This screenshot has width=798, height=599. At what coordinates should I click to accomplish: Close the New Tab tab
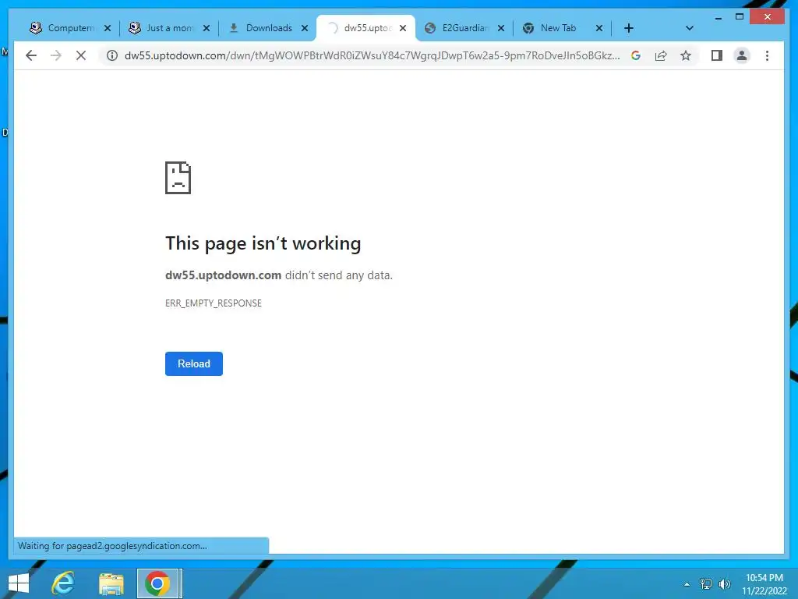(x=599, y=28)
